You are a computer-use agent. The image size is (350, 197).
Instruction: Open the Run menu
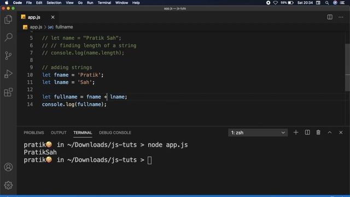[90, 3]
